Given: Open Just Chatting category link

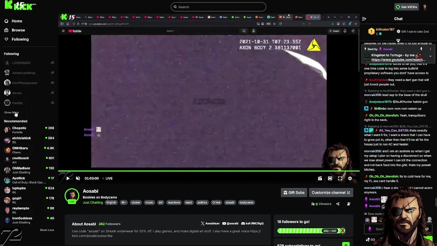Looking at the screenshot, I should [93, 203].
